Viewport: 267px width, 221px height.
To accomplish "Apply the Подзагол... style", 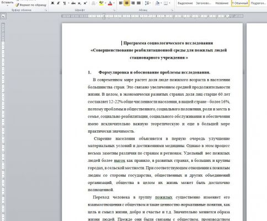I will (258, 3).
